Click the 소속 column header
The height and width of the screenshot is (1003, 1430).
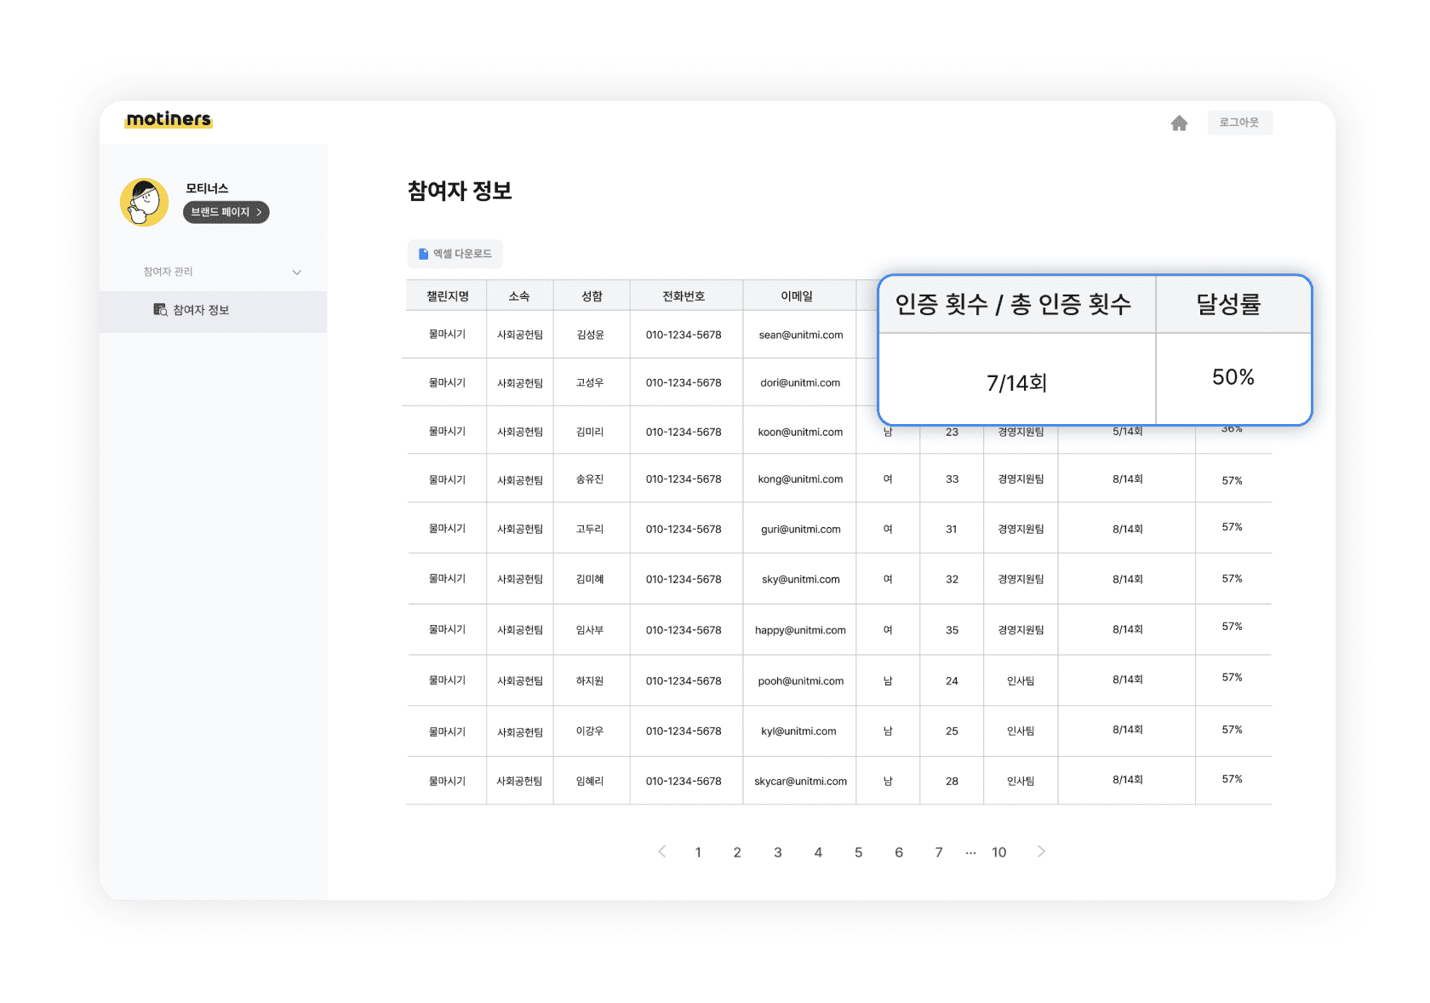(x=519, y=296)
